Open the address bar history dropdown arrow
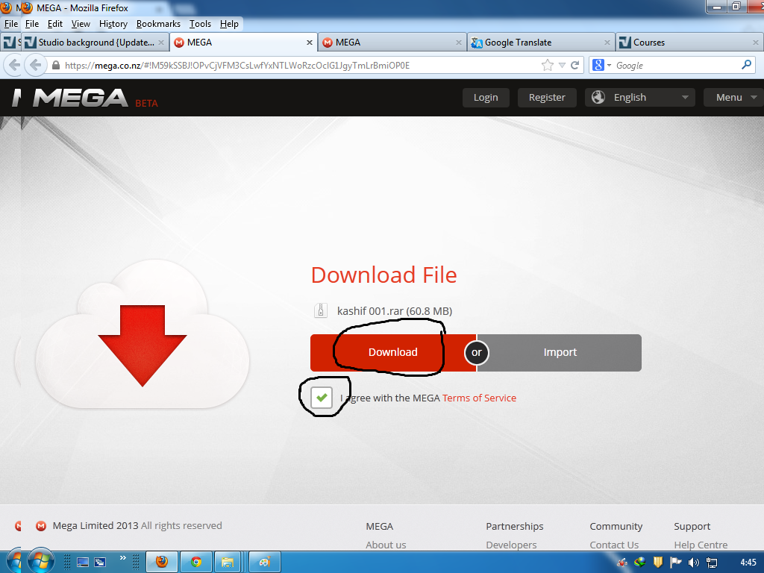The width and height of the screenshot is (764, 573). pyautogui.click(x=562, y=66)
